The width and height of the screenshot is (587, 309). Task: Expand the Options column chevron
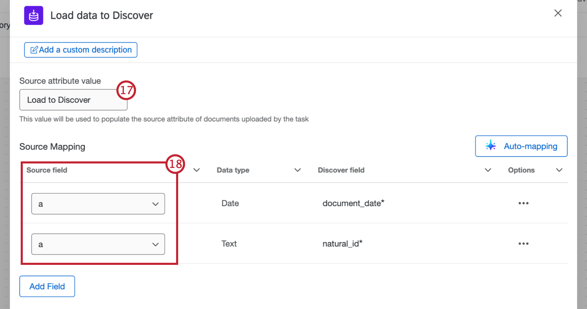(x=559, y=170)
